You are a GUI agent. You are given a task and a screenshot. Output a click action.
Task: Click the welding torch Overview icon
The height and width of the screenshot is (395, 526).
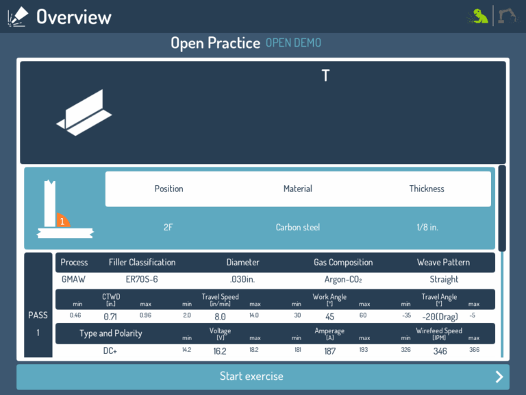tap(17, 16)
